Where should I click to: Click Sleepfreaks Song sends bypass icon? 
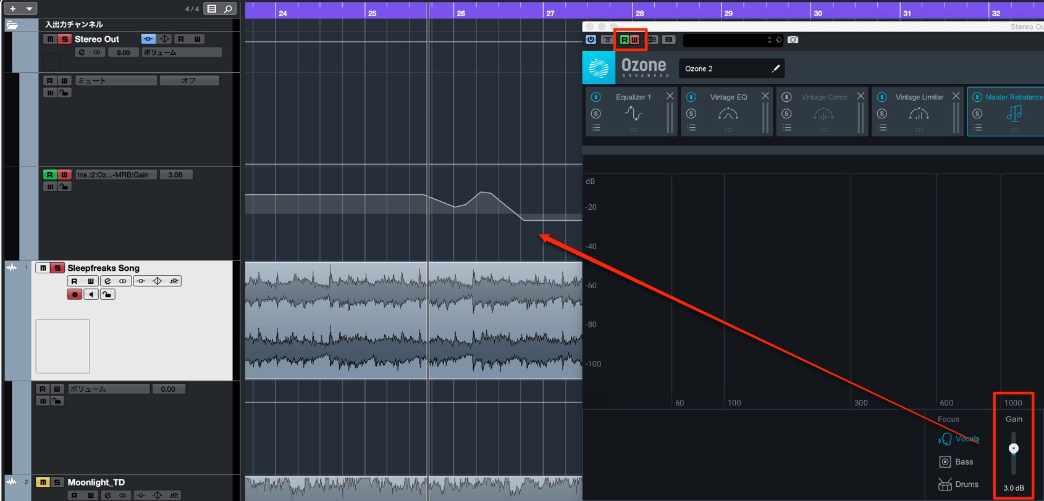[x=174, y=281]
